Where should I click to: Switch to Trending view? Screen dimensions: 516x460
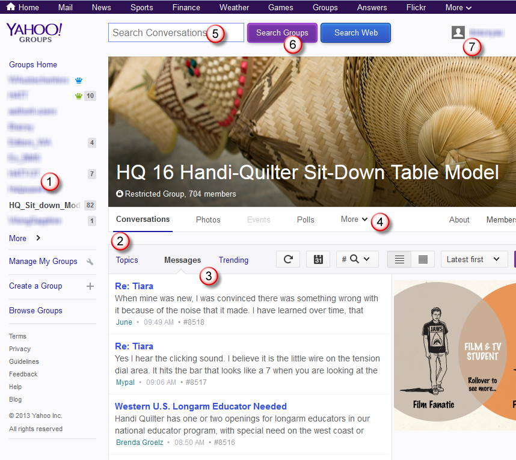click(233, 260)
